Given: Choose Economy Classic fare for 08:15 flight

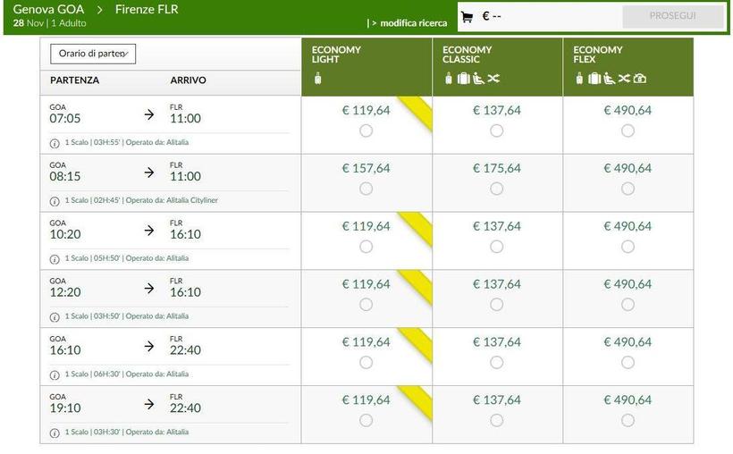Looking at the screenshot, I should (x=496, y=189).
